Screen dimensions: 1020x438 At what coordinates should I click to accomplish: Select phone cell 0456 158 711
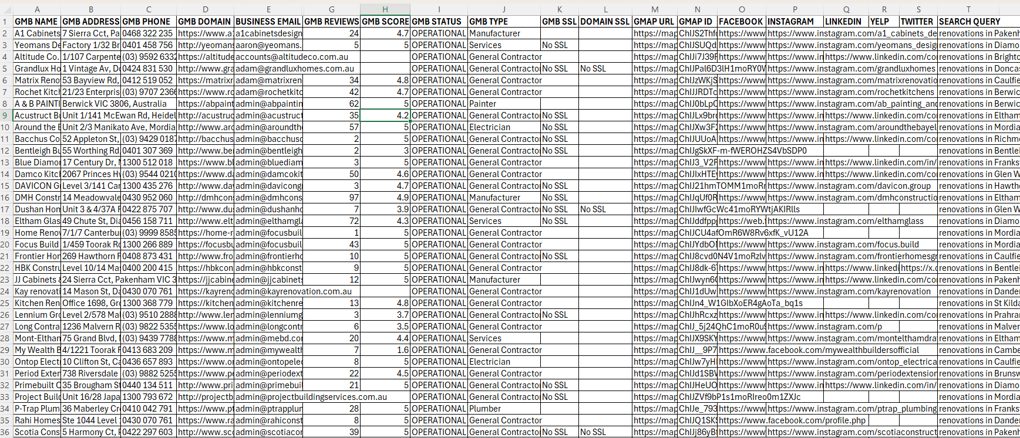[148, 221]
